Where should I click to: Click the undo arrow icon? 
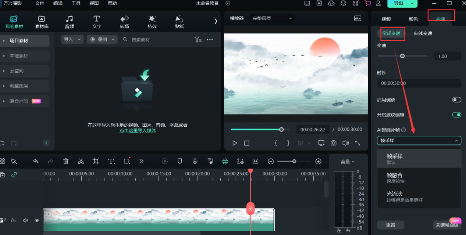click(35, 161)
